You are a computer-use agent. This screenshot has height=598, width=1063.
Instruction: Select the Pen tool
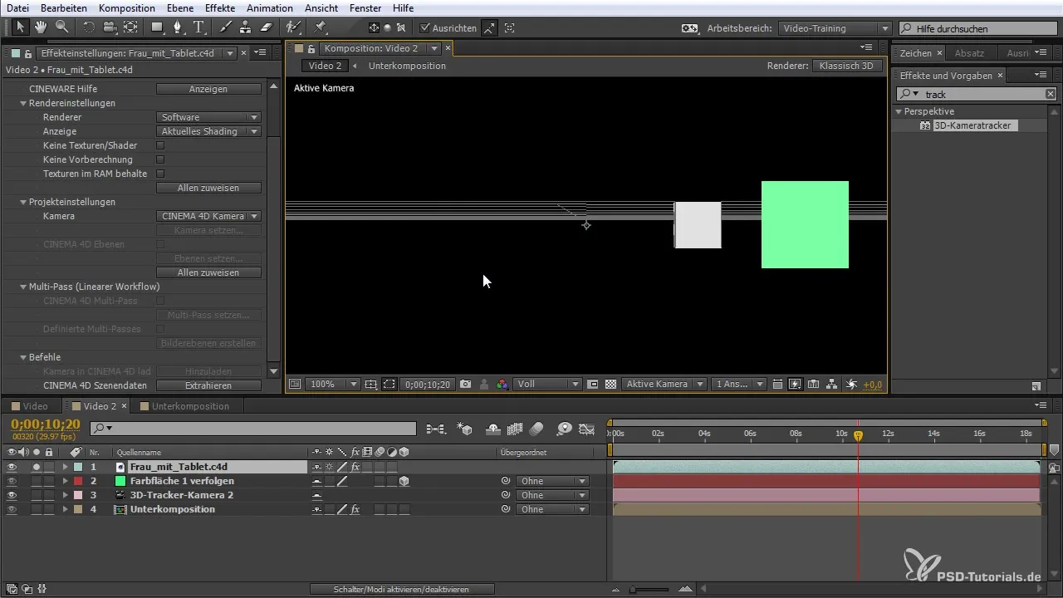(x=178, y=27)
